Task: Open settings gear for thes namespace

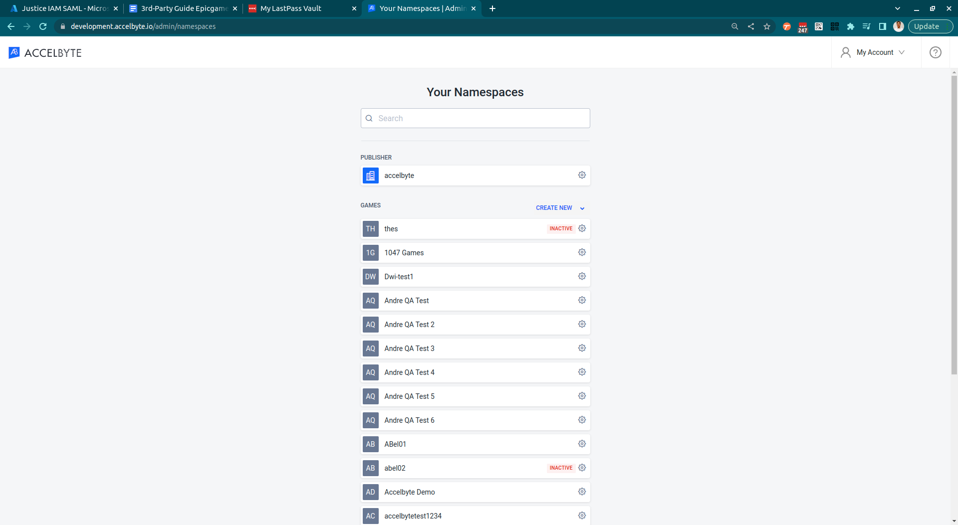Action: 582,228
